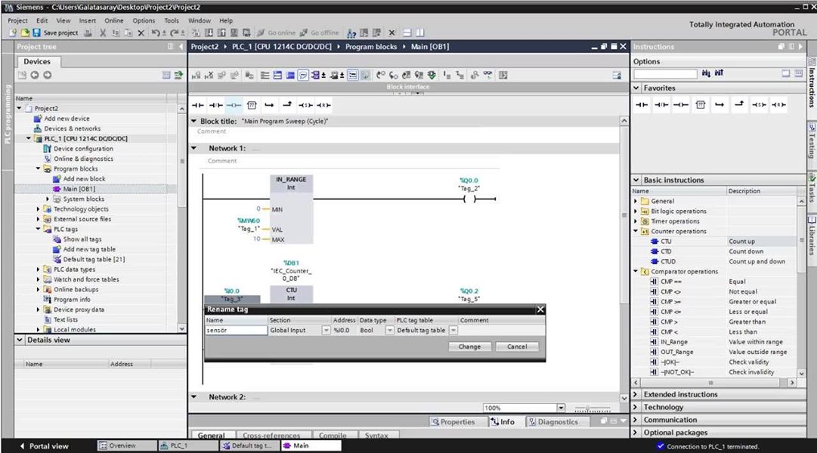Open the Online menu

click(x=114, y=21)
